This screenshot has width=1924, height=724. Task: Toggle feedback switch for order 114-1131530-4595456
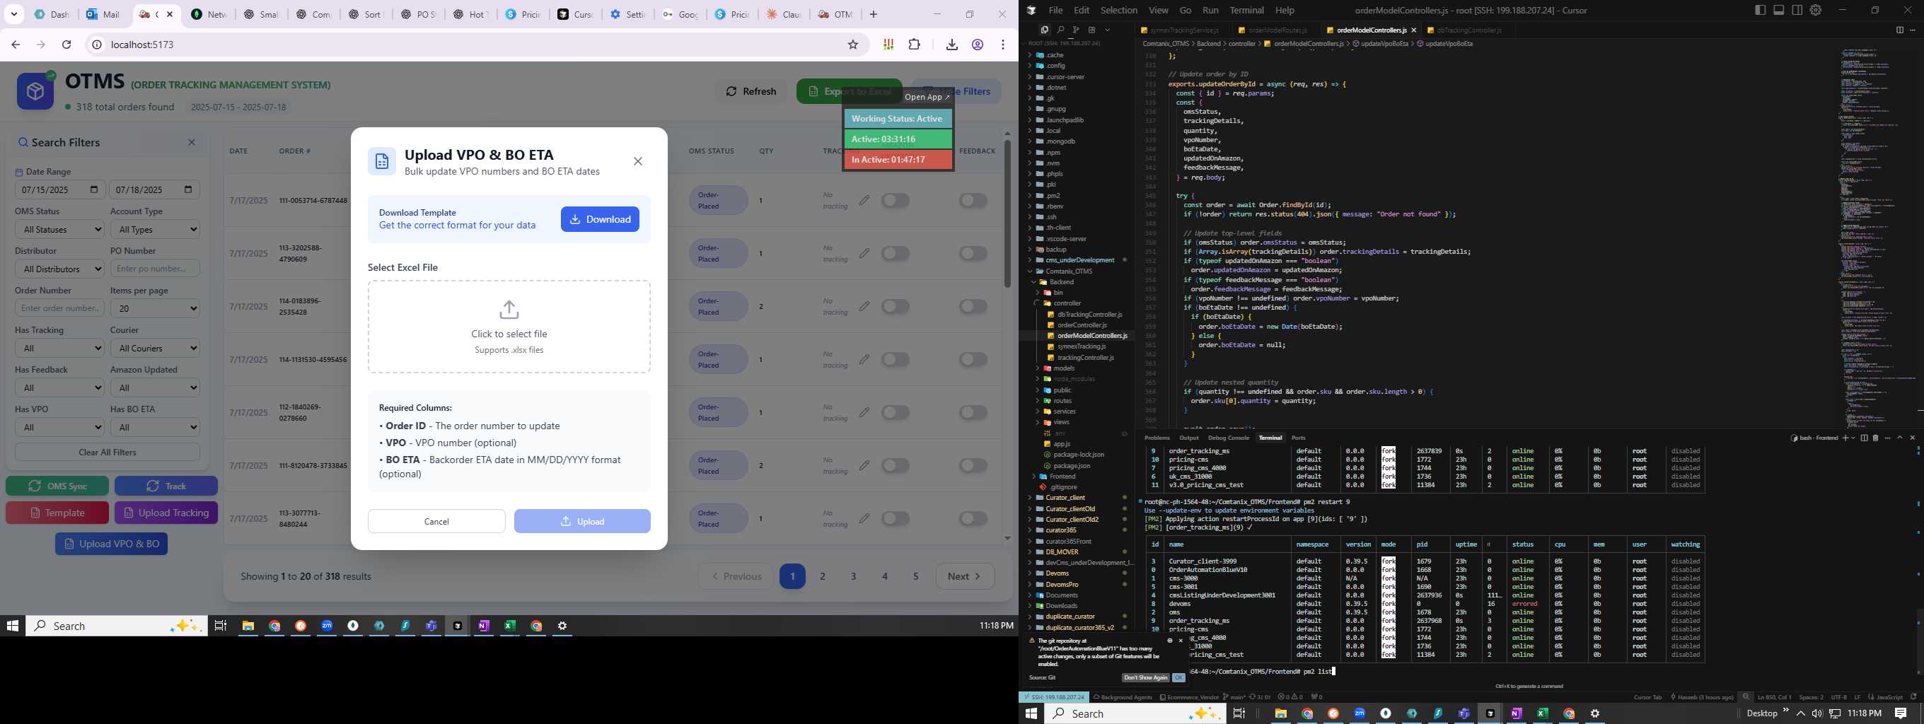coord(973,359)
